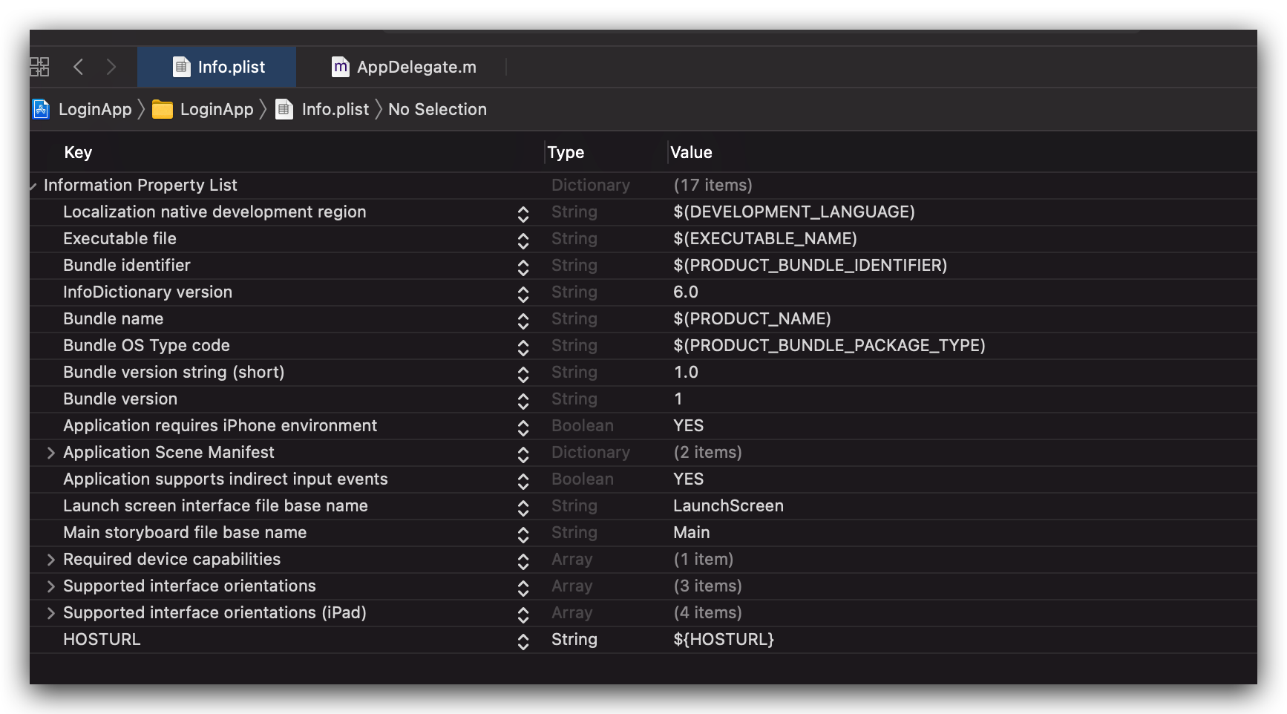Expand the Required device capabilities row
The width and height of the screenshot is (1287, 714).
51,560
